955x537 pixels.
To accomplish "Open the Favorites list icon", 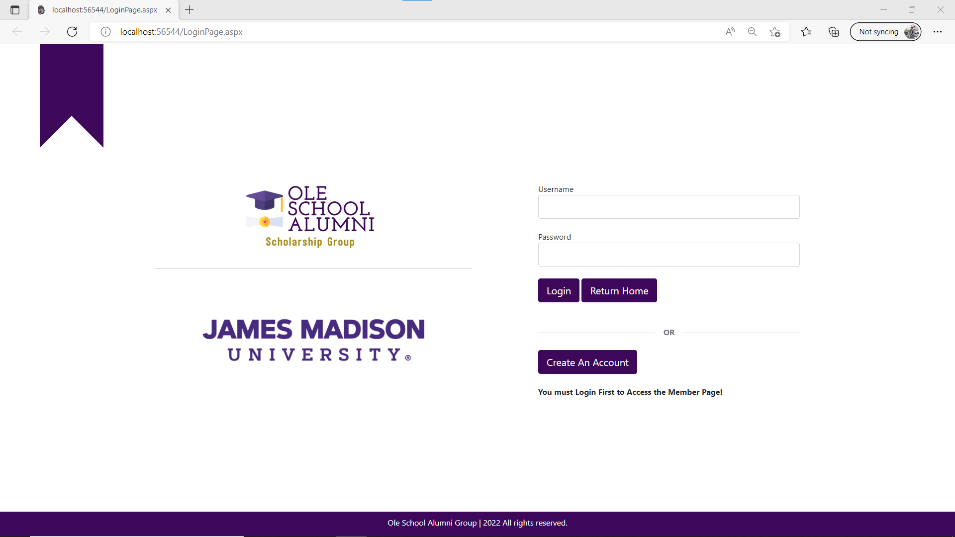I will coord(806,32).
